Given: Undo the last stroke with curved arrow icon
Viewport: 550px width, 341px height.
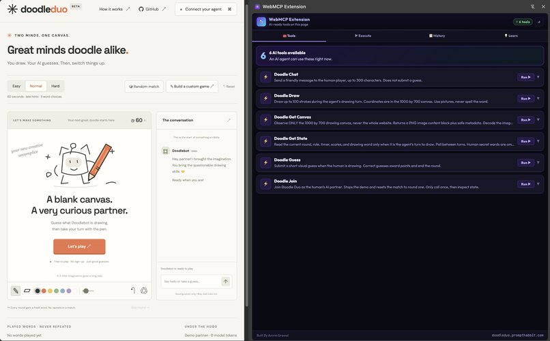Looking at the screenshot, I should point(133,291).
